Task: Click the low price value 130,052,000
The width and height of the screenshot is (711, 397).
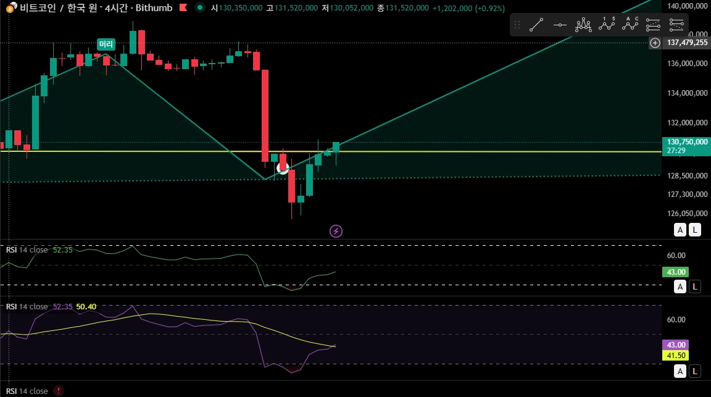Action: pyautogui.click(x=351, y=8)
